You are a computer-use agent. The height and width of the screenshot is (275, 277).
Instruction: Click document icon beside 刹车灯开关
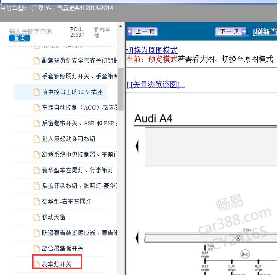[x=37, y=264]
